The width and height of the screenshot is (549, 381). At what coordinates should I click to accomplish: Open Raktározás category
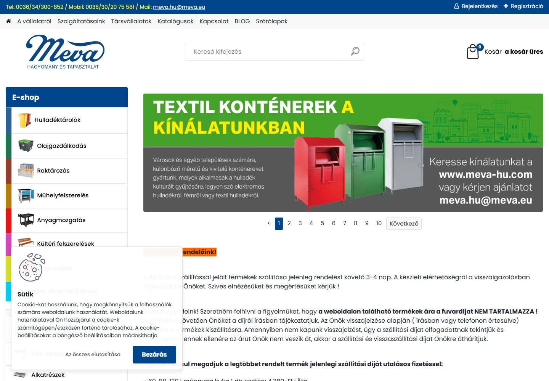tap(67, 171)
